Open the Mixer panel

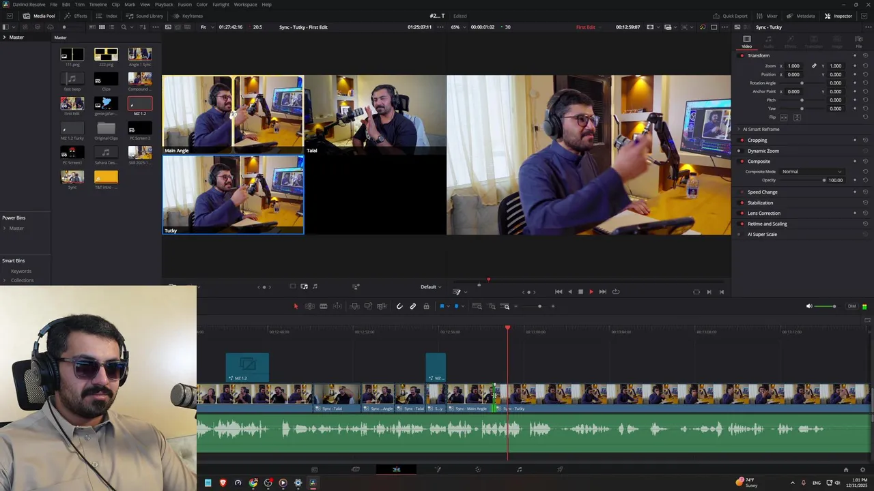tap(767, 16)
